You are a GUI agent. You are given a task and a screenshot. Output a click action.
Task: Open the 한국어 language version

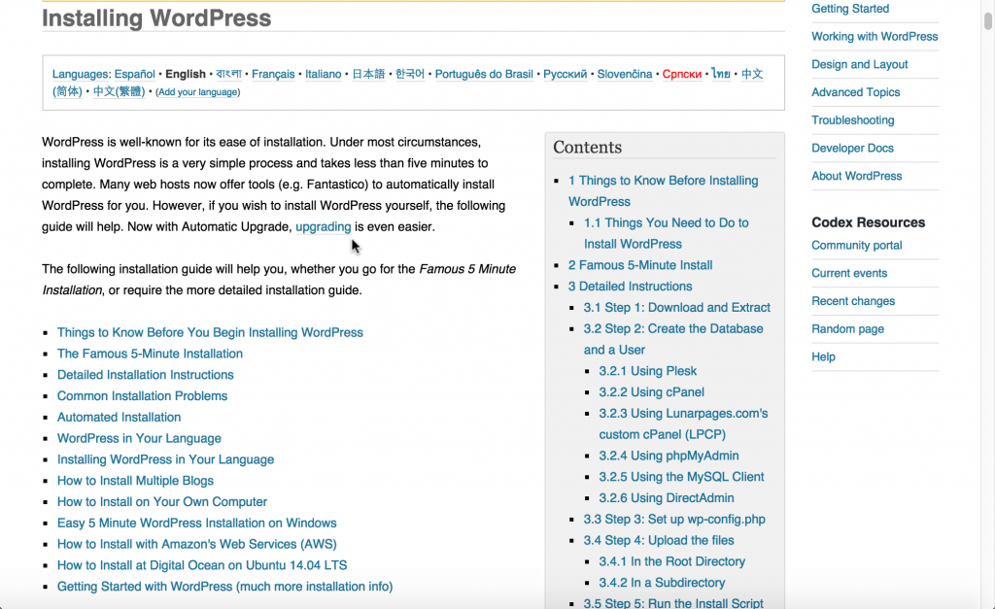point(410,74)
